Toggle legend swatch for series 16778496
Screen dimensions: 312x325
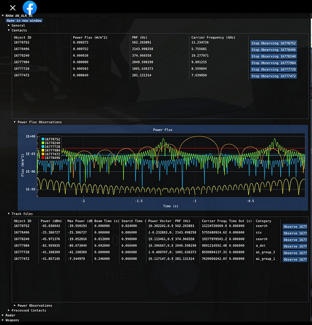coord(43,158)
